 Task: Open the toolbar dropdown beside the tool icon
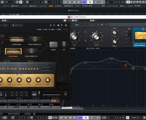(x=24, y=2)
